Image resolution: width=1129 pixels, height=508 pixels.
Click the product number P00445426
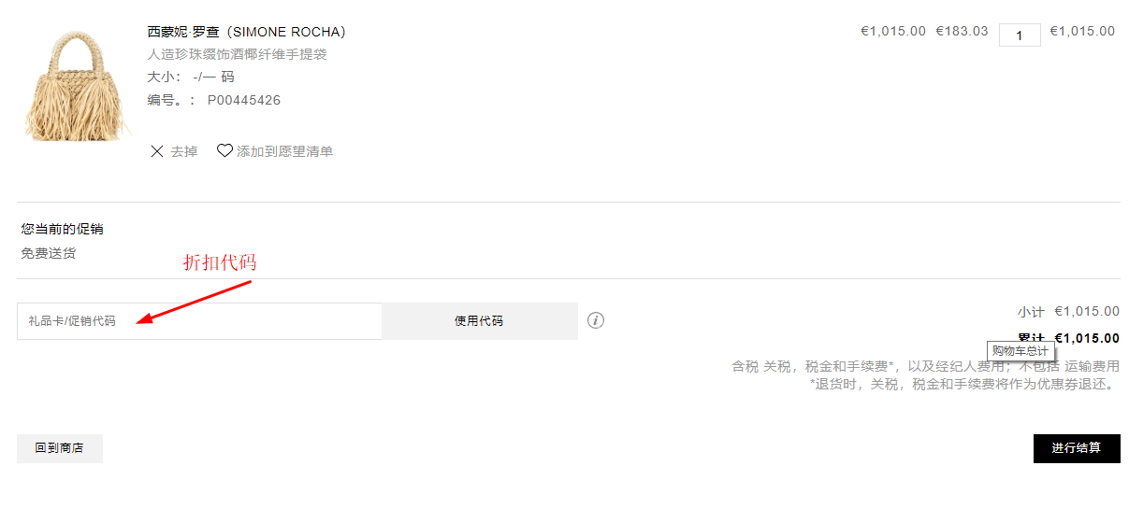pyautogui.click(x=244, y=100)
